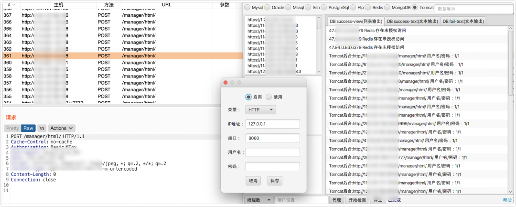516x207 pixels.
Task: Click request line 'Cache-Control: no-cache'
Action: click(42, 142)
